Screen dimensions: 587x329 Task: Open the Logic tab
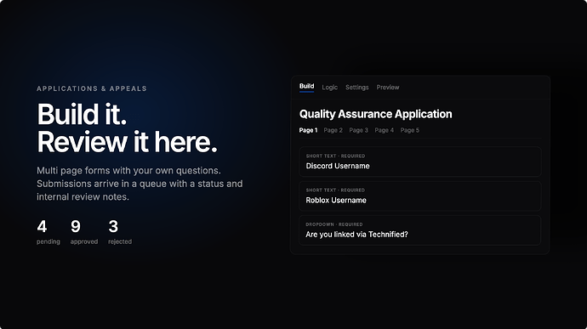point(329,88)
